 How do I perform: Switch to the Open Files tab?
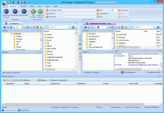tap(23, 110)
